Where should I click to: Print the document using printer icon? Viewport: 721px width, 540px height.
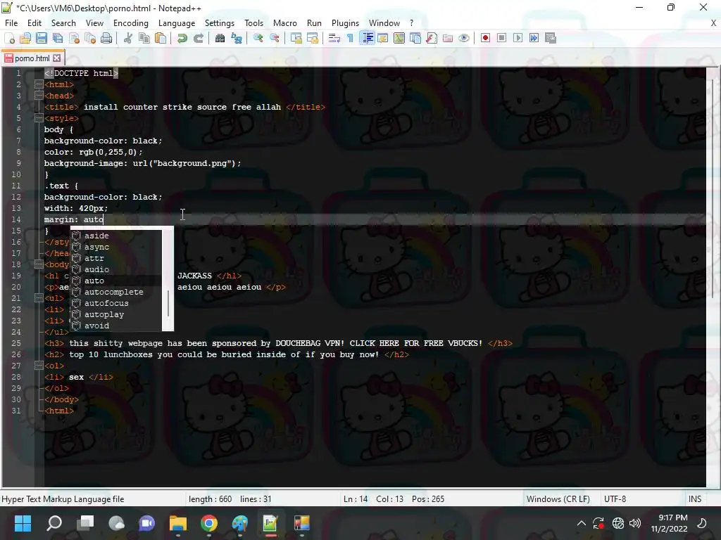(106, 38)
